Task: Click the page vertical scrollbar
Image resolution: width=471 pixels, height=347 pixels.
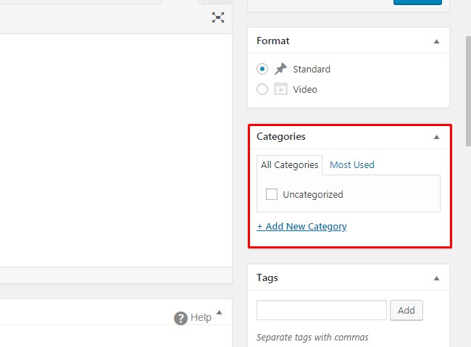Action: coord(468,91)
